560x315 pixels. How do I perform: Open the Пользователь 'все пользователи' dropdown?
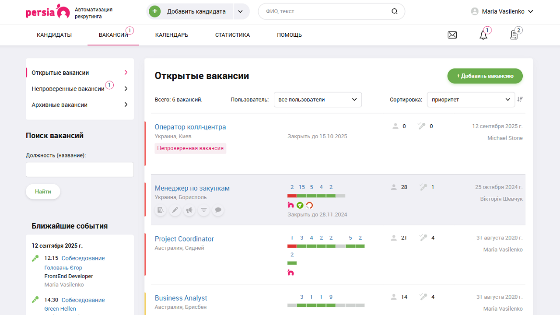pyautogui.click(x=318, y=100)
